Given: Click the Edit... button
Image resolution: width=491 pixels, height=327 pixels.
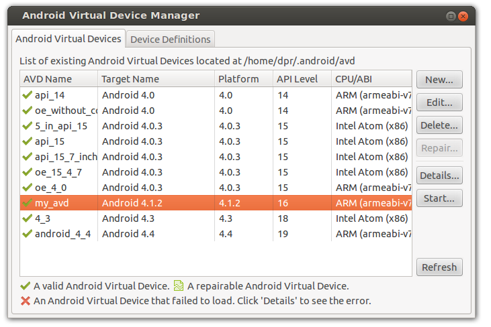Looking at the screenshot, I should [x=439, y=103].
